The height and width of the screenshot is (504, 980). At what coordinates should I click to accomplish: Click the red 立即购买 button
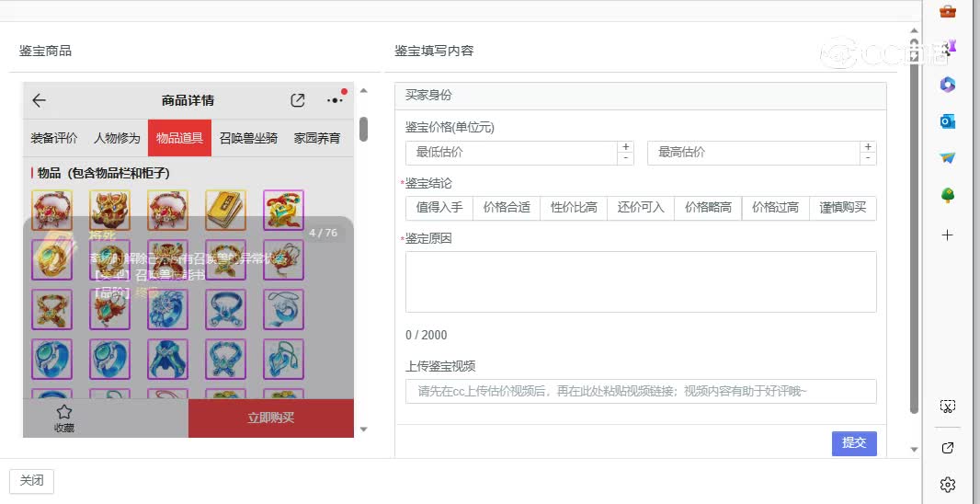pyautogui.click(x=270, y=418)
